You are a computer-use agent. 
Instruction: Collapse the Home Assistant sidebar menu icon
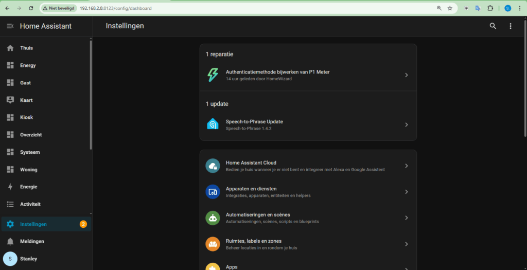(x=10, y=26)
